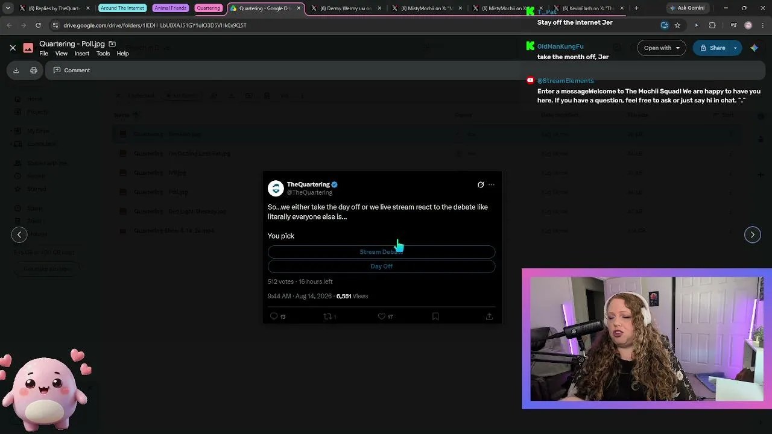This screenshot has width=772, height=434.
Task: Close the Replies by TheQuartering tab
Action: [x=88, y=8]
